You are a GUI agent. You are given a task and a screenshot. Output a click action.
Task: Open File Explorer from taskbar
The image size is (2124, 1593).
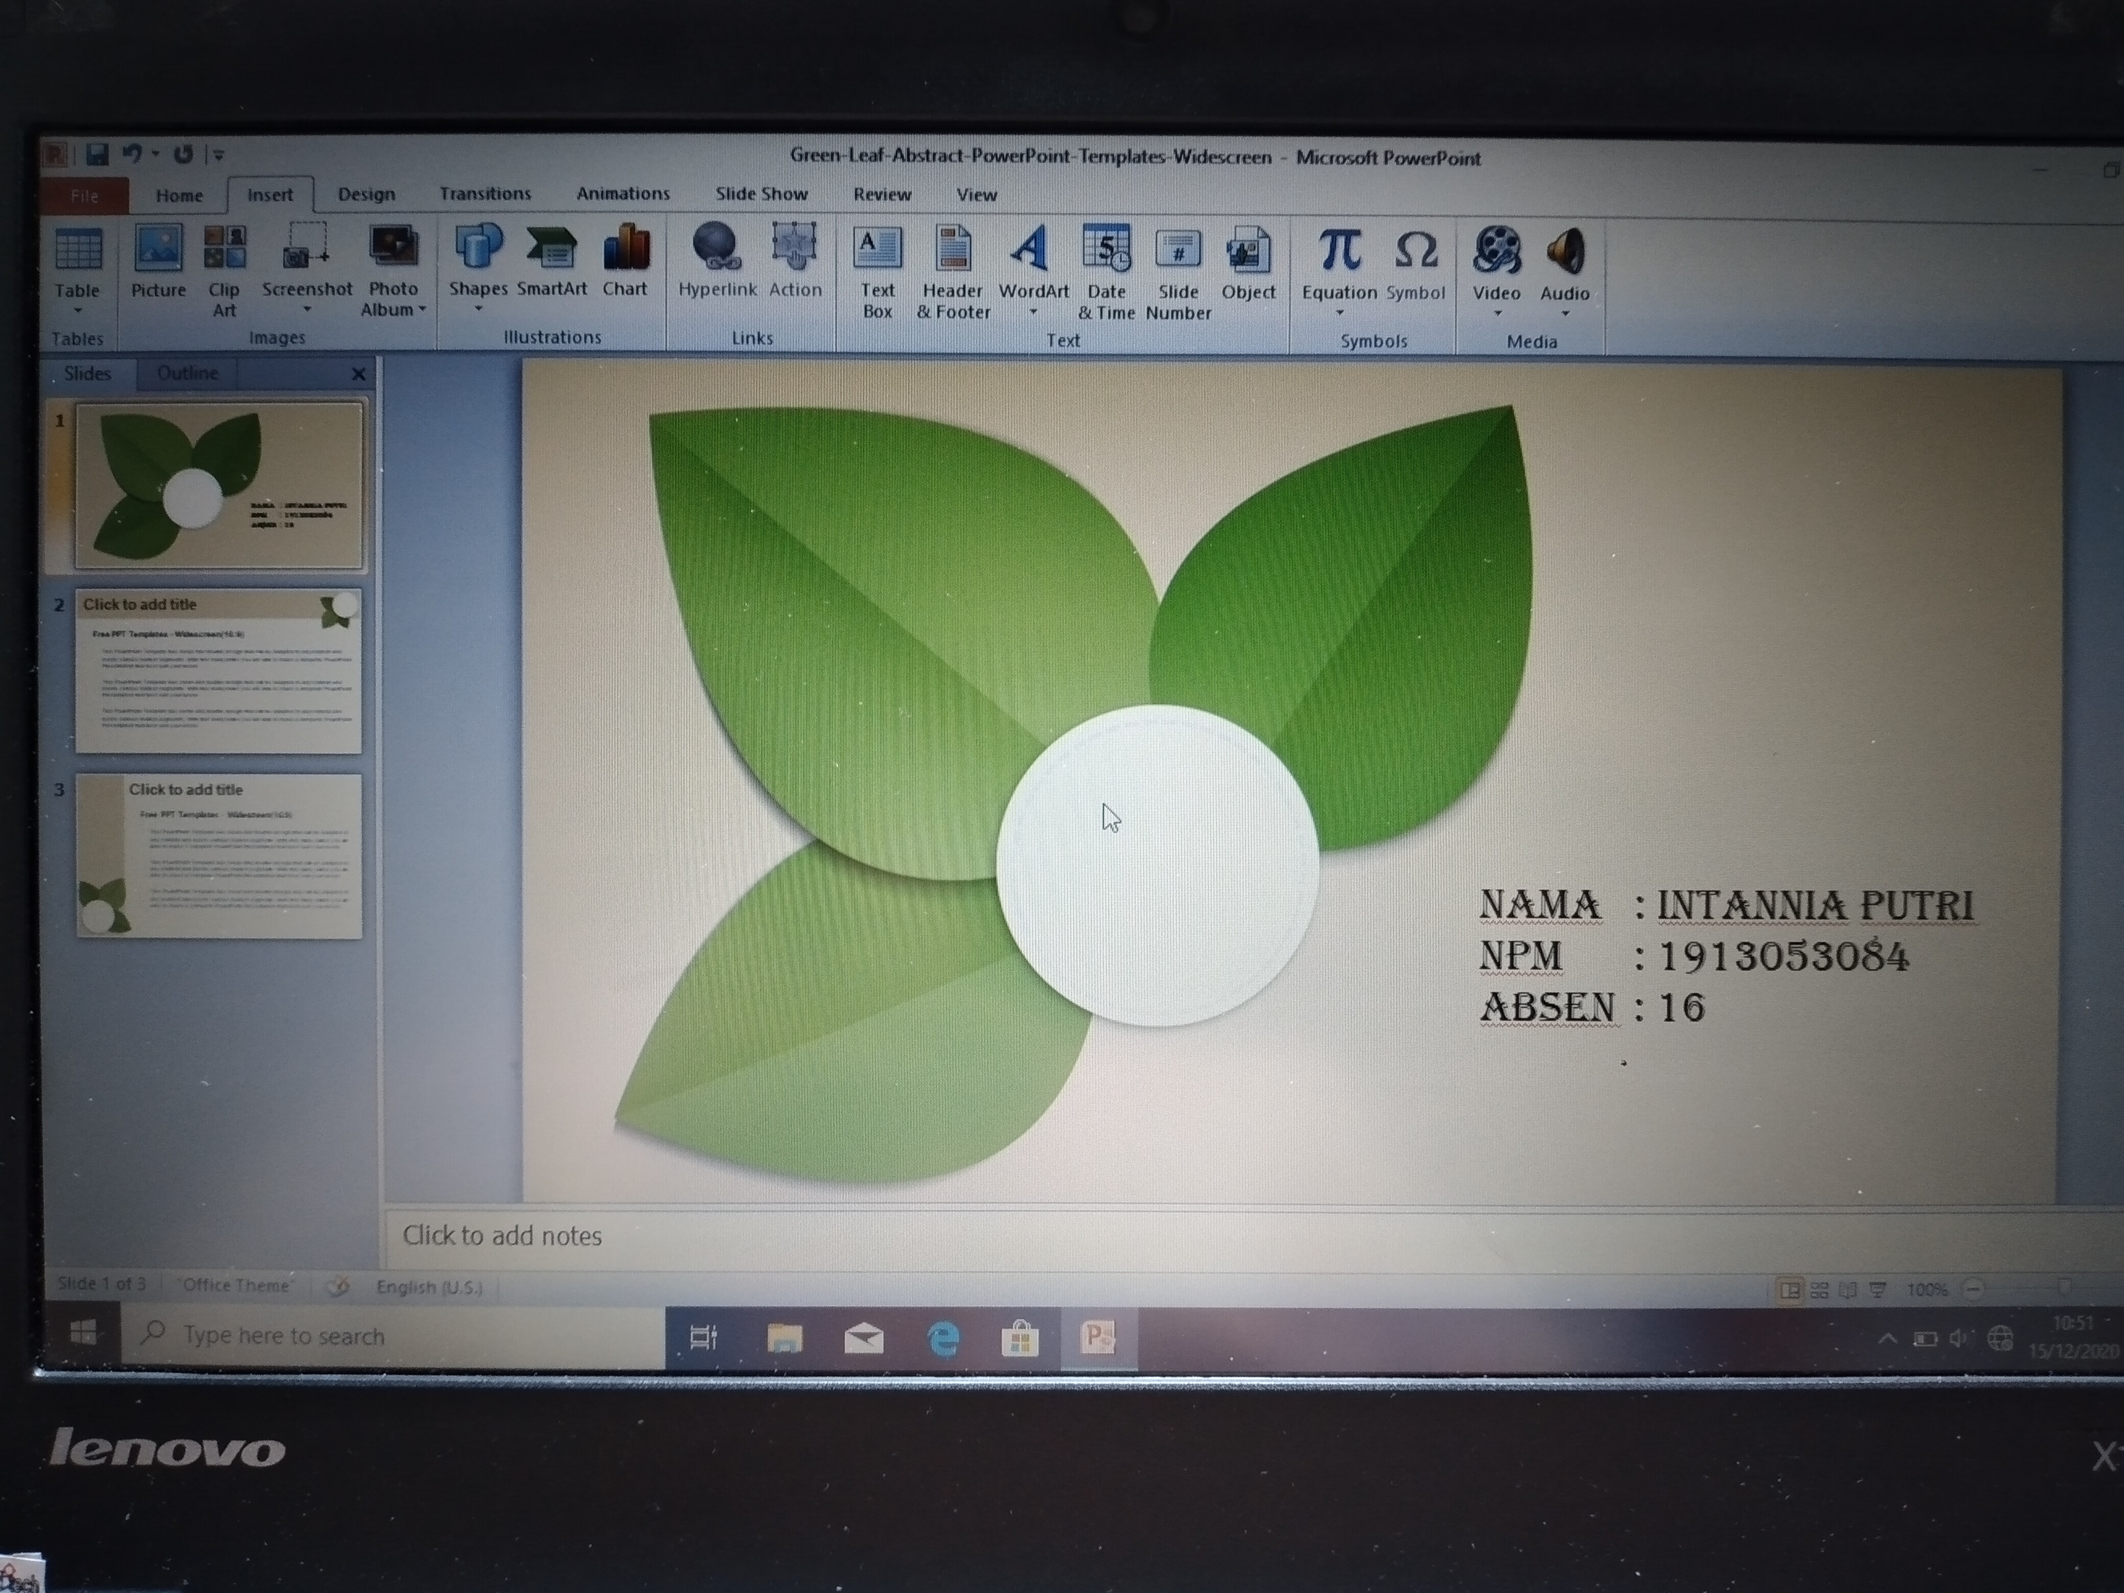(784, 1338)
